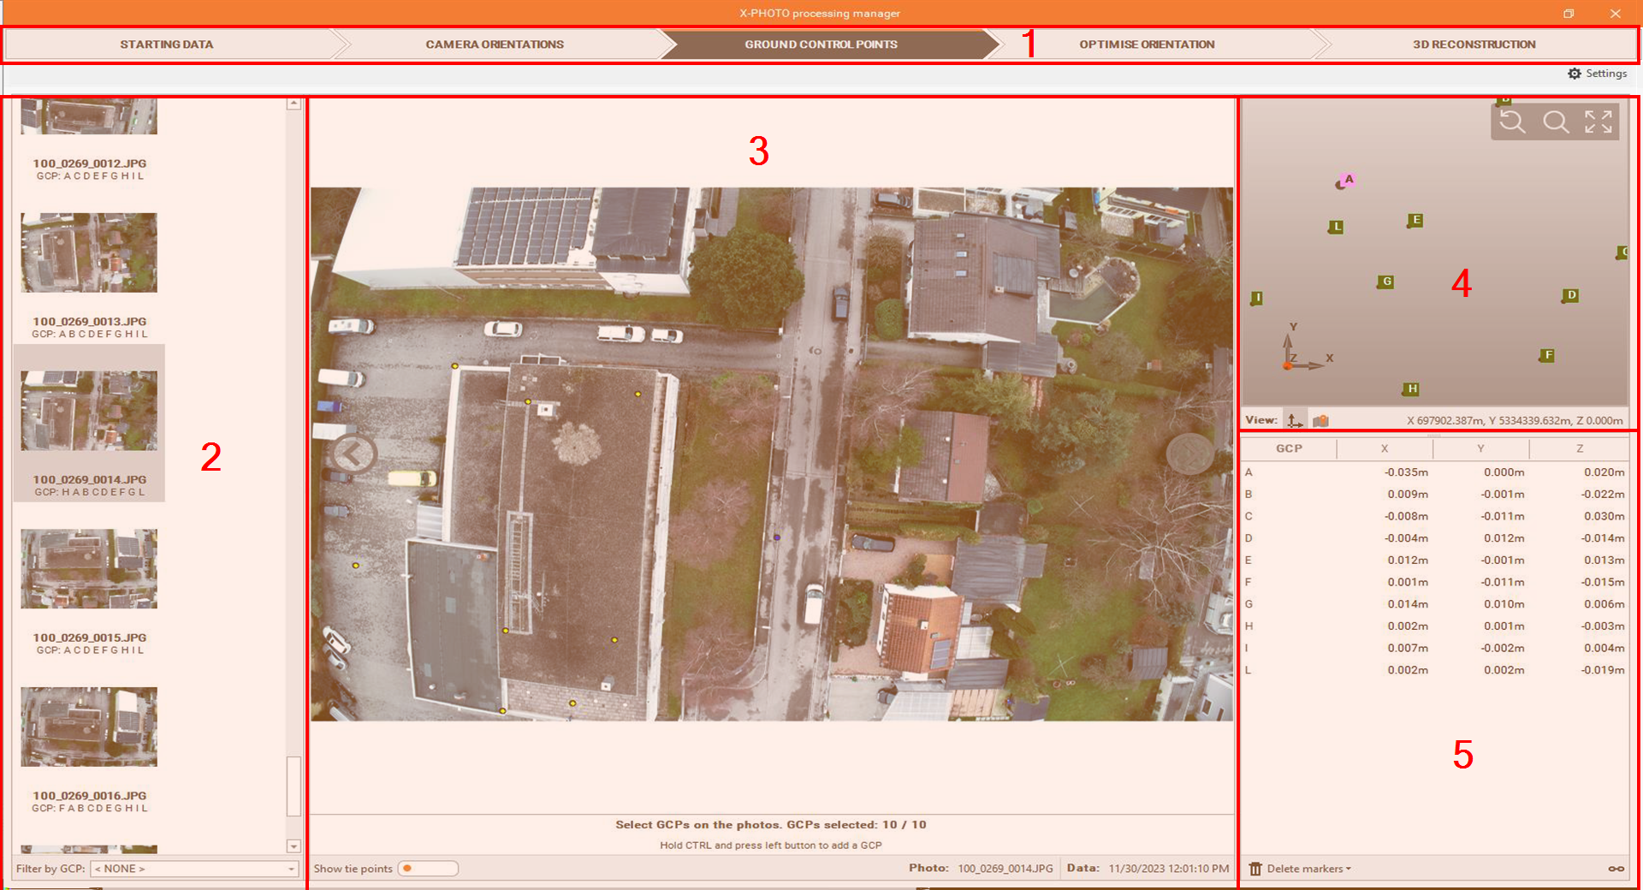This screenshot has height=890, width=1643.
Task: Go to next photo with right arrow
Action: pos(1189,454)
